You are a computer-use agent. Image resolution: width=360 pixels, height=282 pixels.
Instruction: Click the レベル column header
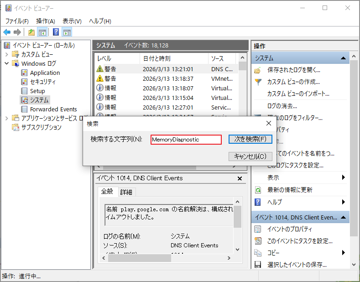coord(117,58)
